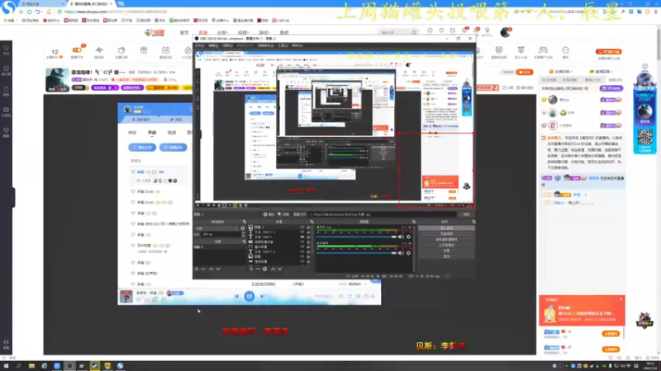The height and width of the screenshot is (371, 661).
Task: Toggle visibility of 视频采集设备 source
Action: [x=302, y=242]
